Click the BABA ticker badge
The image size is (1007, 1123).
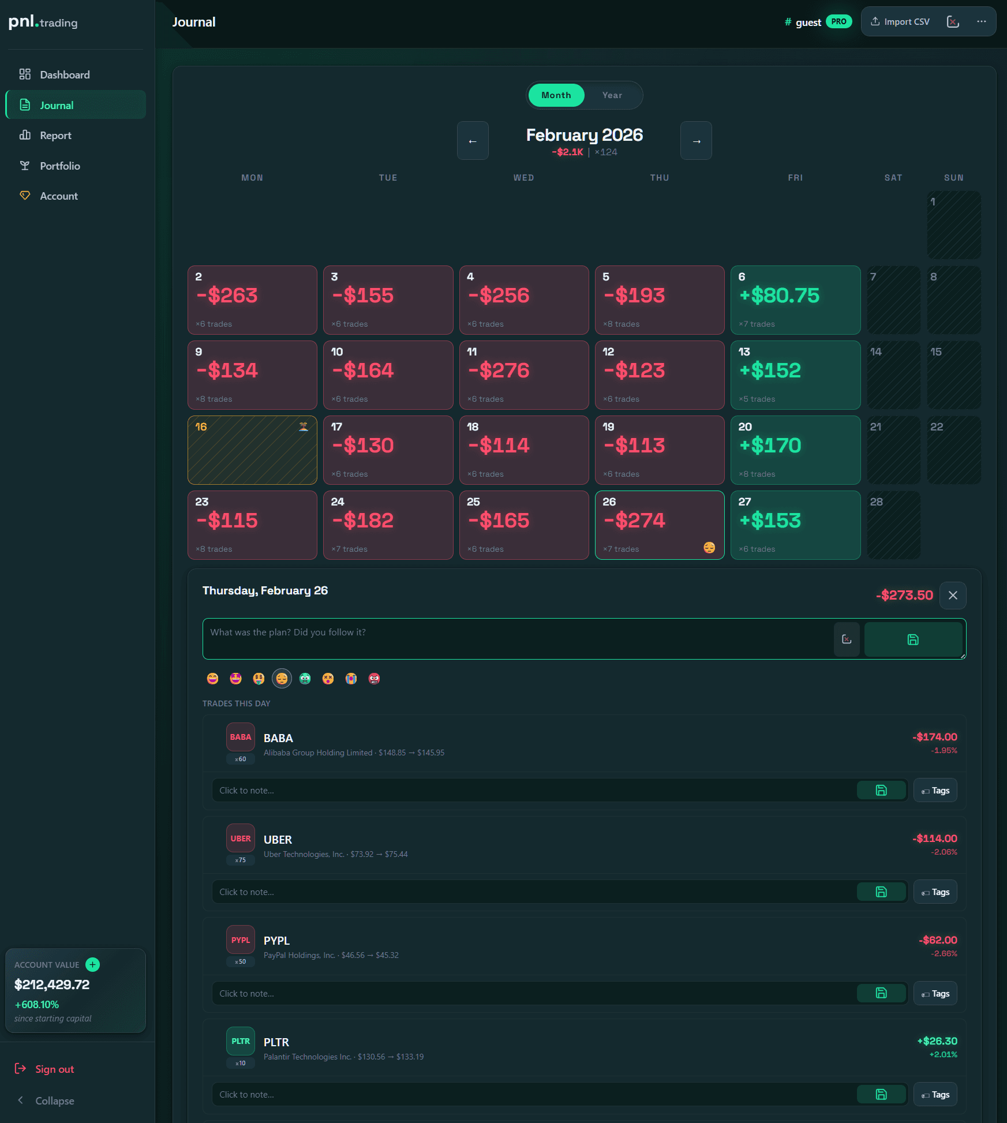[x=241, y=737]
